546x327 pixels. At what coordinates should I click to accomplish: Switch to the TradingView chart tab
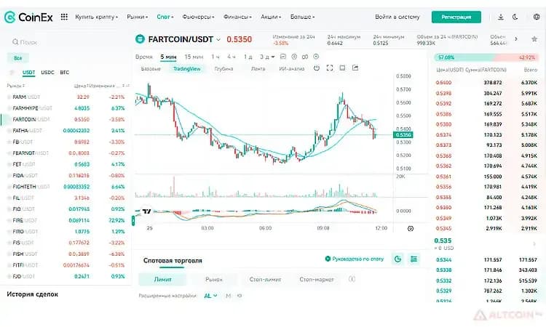pos(187,69)
